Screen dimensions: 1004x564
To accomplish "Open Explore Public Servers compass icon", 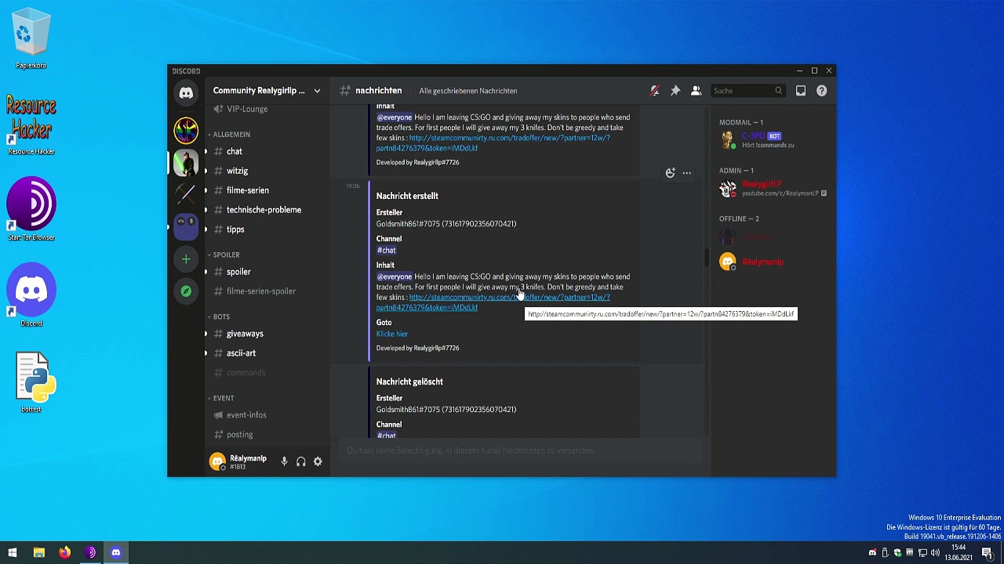I will 186,291.
